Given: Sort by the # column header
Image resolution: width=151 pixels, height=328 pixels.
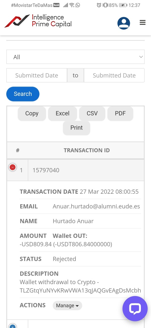Looking at the screenshot, I should pos(18,150).
